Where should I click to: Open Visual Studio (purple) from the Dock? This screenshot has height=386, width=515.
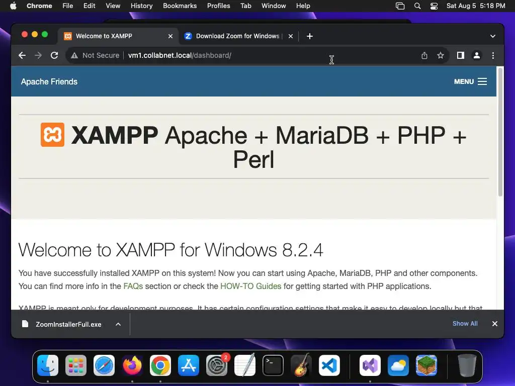pyautogui.click(x=370, y=365)
